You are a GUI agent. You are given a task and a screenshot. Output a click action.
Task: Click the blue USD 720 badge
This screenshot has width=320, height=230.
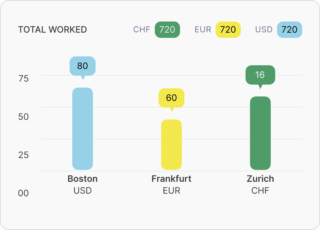[x=289, y=30]
